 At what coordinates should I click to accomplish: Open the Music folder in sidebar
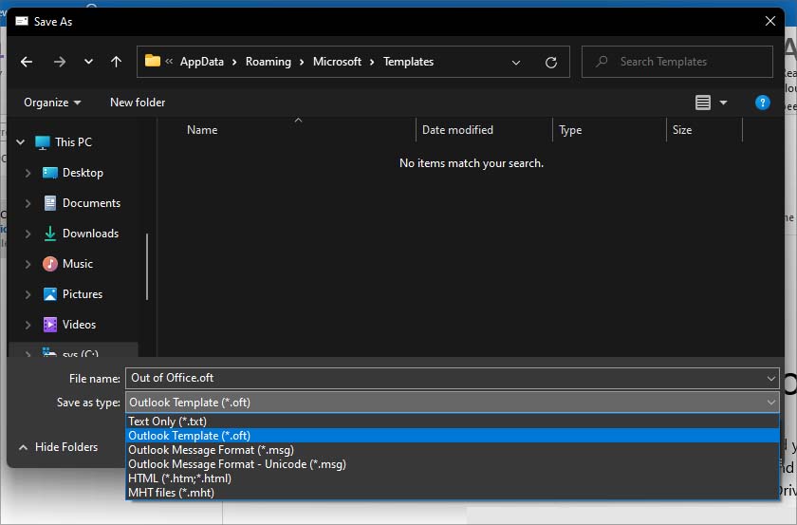tap(77, 264)
